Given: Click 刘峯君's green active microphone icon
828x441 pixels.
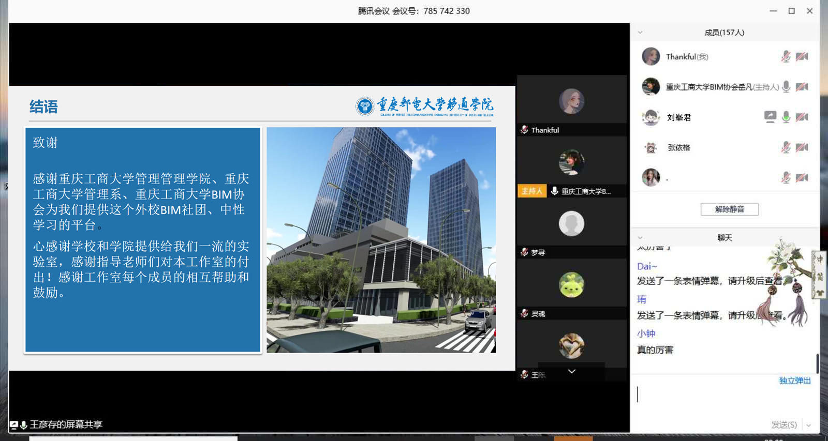Looking at the screenshot, I should tap(786, 117).
